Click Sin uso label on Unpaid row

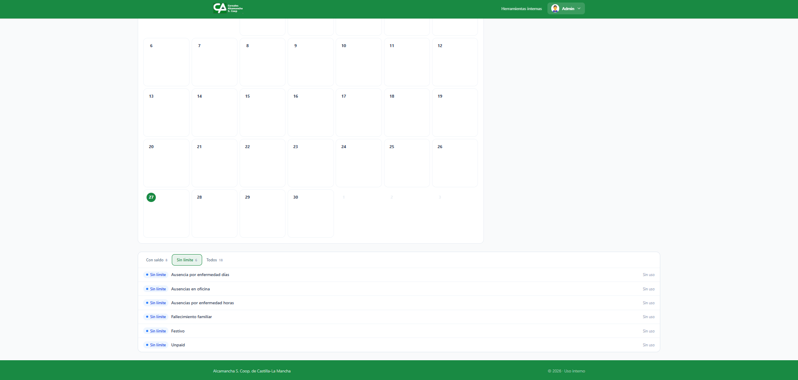tap(648, 345)
